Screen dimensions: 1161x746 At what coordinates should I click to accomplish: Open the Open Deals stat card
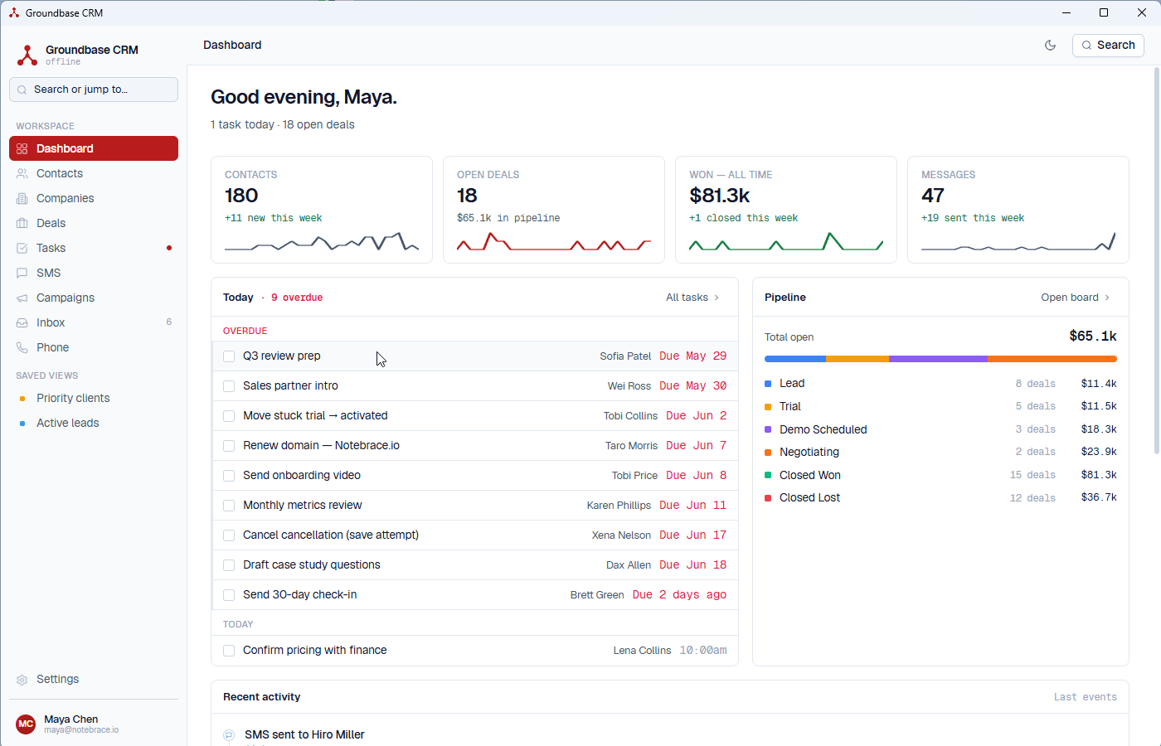tap(554, 210)
